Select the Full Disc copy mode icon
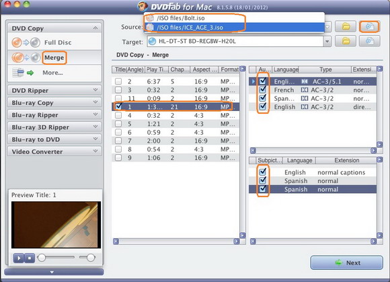The height and width of the screenshot is (282, 390). point(26,42)
